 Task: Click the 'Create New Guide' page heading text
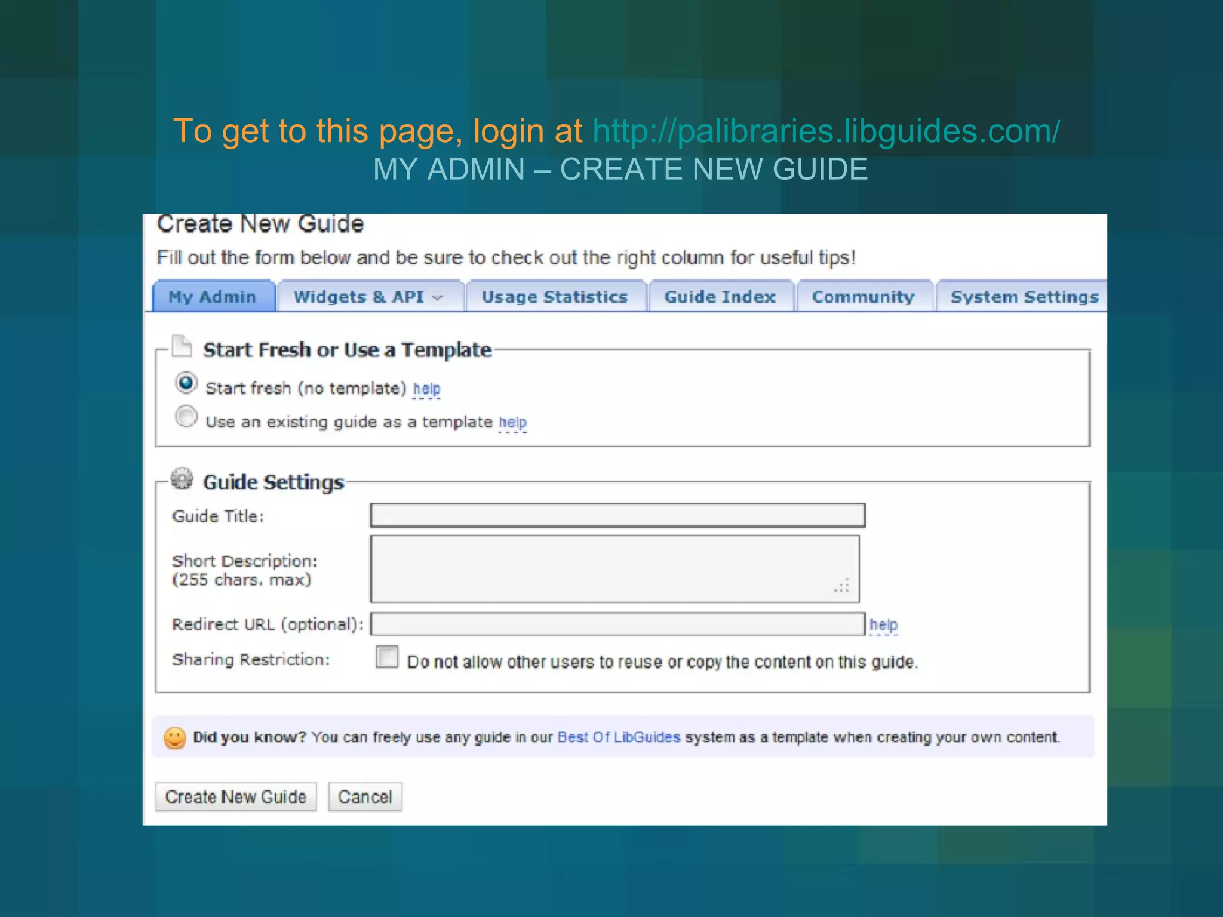(x=260, y=224)
